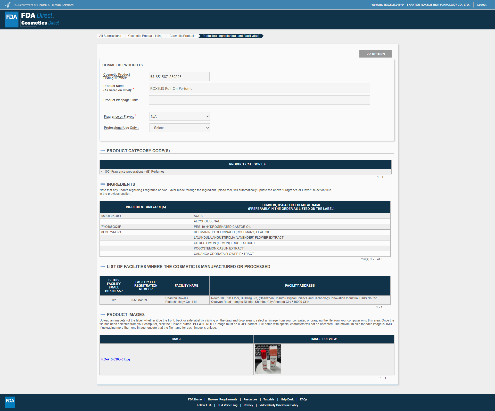This screenshot has width=495, height=411.
Task: Open the Professional Use Only dropdown
Action: (180, 128)
